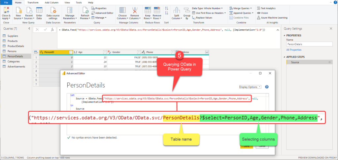Click Remove Rows icon

(157, 10)
